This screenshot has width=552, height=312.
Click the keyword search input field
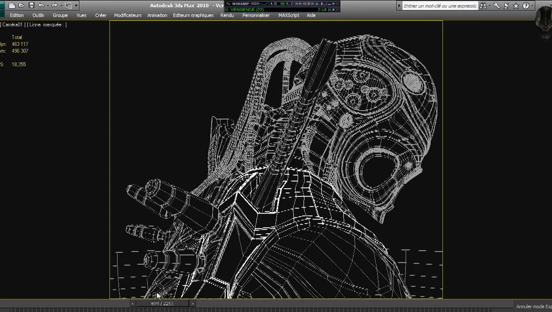pos(440,6)
